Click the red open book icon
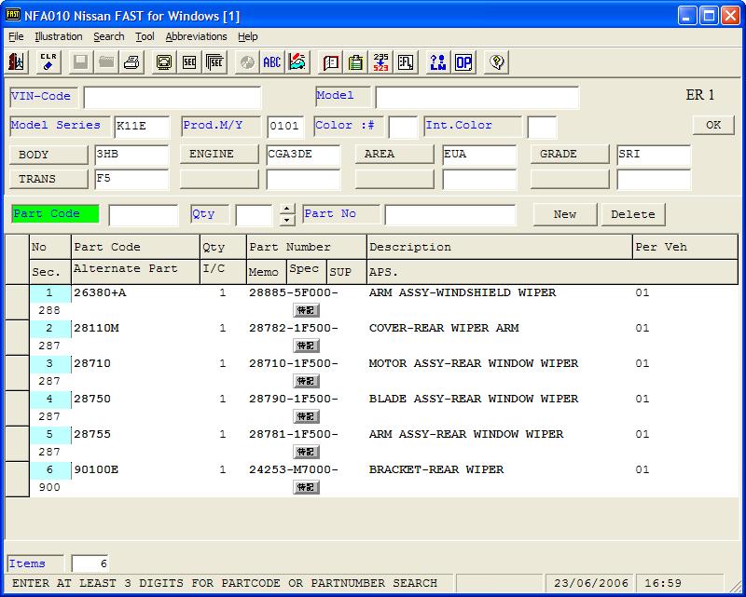This screenshot has width=746, height=597. point(330,62)
